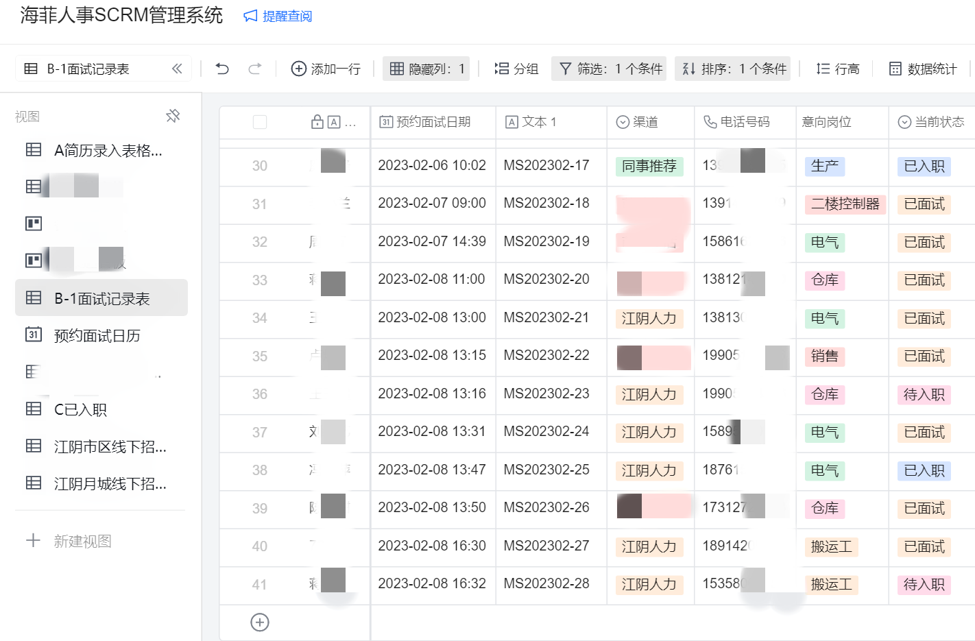Open 数据统计 statistics tool
The width and height of the screenshot is (975, 641).
coord(922,69)
